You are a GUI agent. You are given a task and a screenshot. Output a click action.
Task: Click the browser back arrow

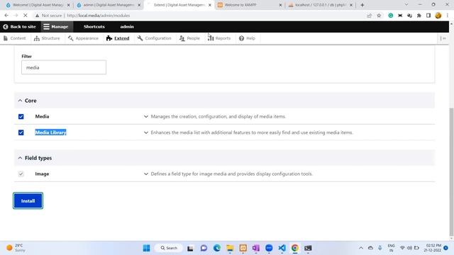(6, 16)
